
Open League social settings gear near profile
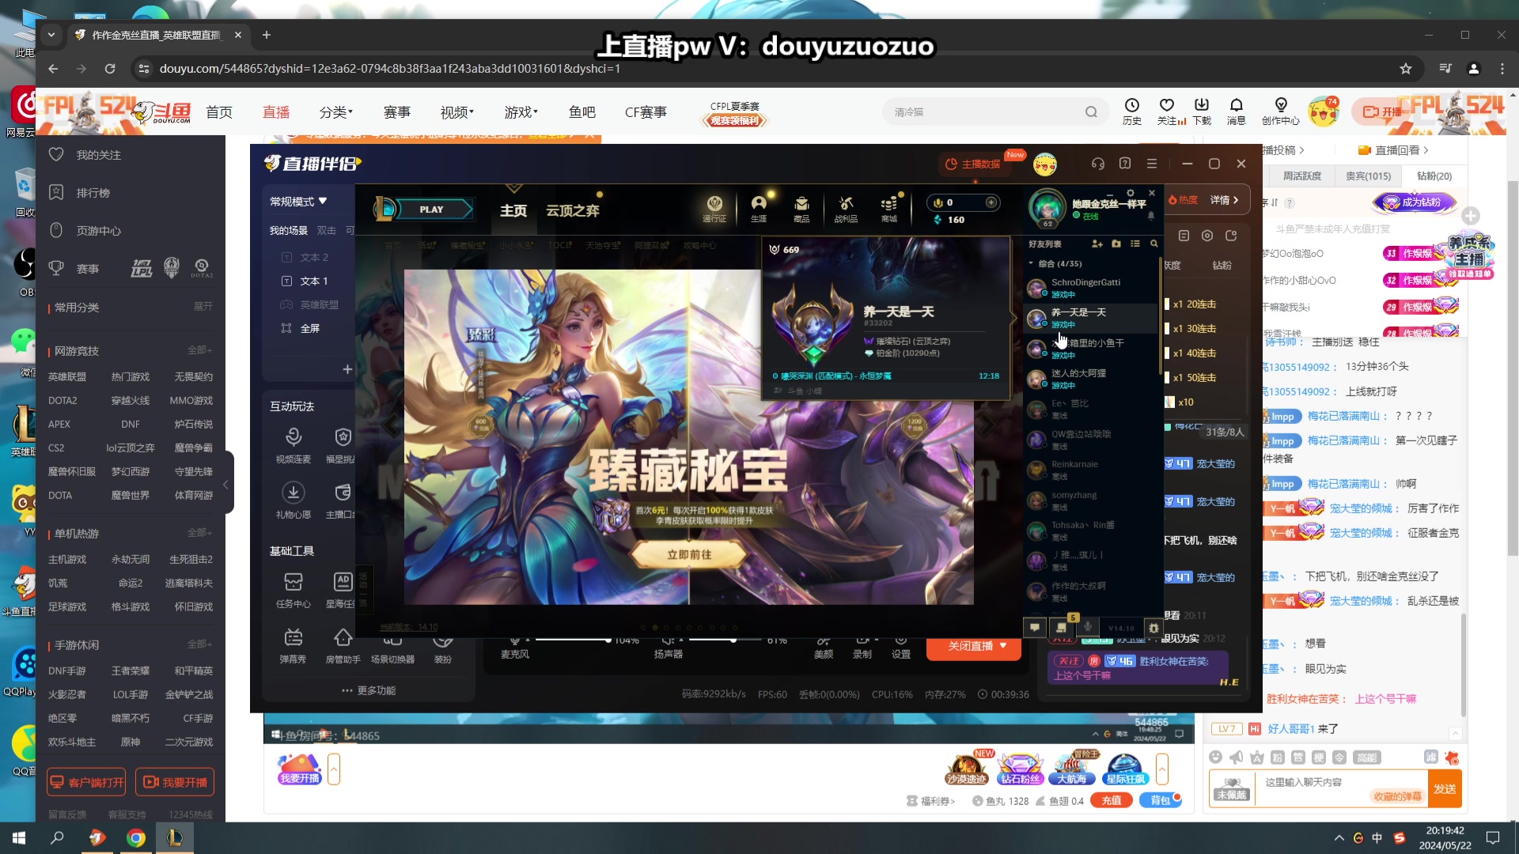tap(1131, 193)
